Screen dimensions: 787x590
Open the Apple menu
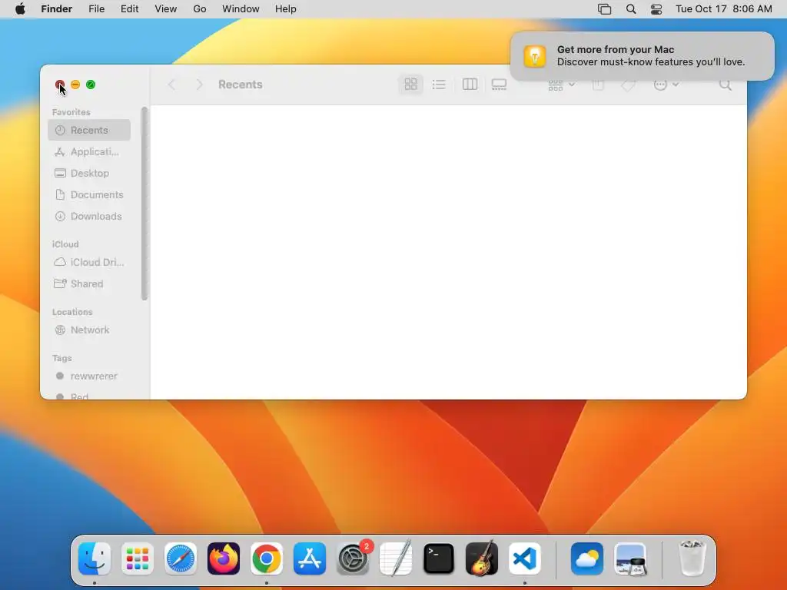point(20,9)
